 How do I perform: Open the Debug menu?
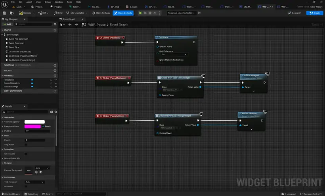48,2
